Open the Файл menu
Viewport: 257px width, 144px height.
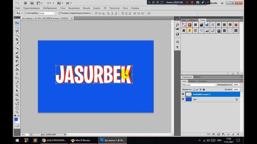coord(18,8)
